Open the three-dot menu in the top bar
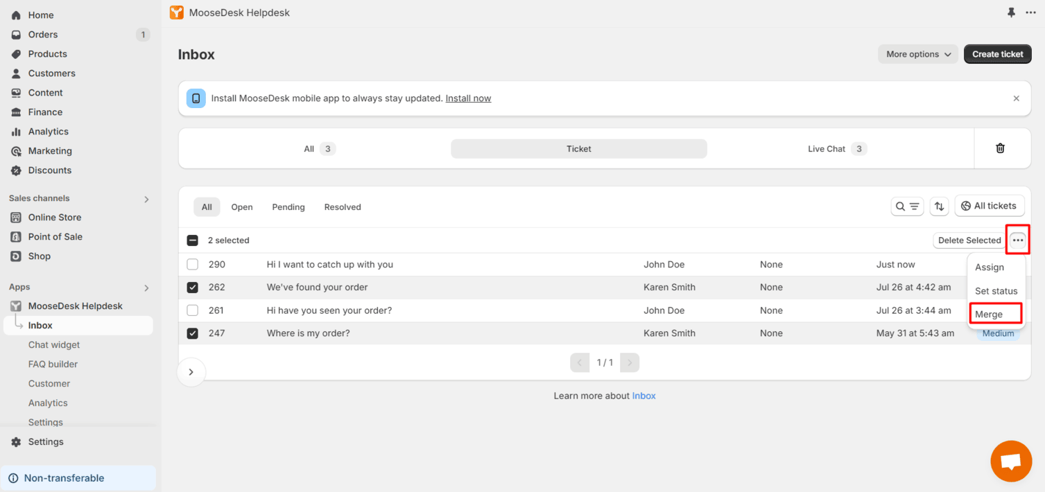1045x492 pixels. click(1031, 12)
